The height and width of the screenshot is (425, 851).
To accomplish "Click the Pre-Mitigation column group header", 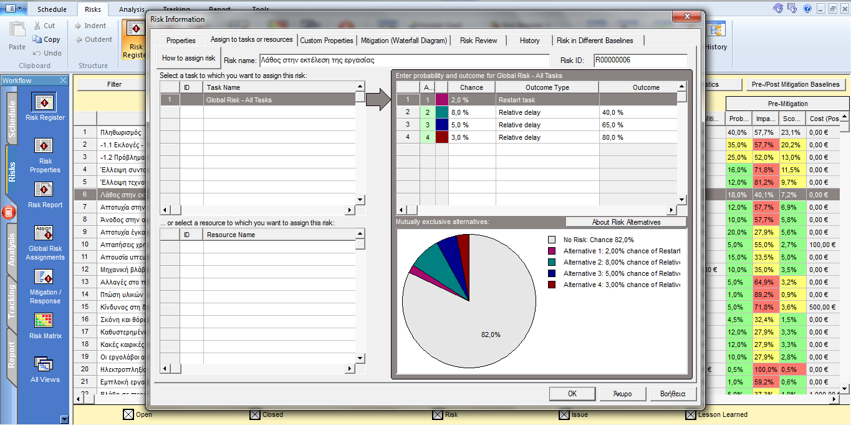I will click(787, 104).
